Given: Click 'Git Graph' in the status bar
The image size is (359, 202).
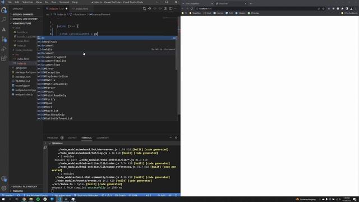Looking at the screenshot, I should (x=120, y=195).
